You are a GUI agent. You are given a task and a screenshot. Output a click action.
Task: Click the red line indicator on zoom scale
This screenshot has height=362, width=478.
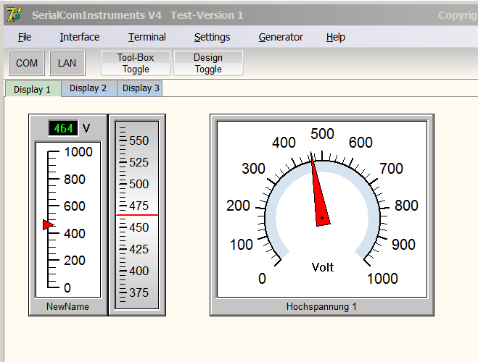137,215
